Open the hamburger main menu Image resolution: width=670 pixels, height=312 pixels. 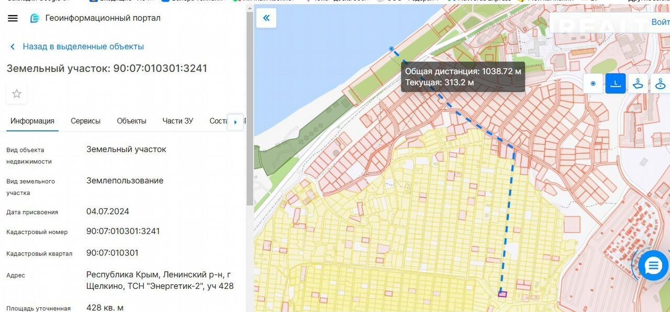coord(13,18)
